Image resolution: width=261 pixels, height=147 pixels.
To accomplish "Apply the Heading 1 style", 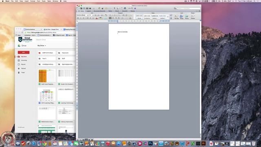I will [155, 17].
